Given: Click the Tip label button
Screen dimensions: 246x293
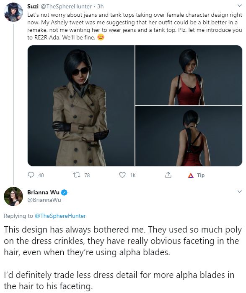Looking at the screenshot, I should pyautogui.click(x=201, y=175).
